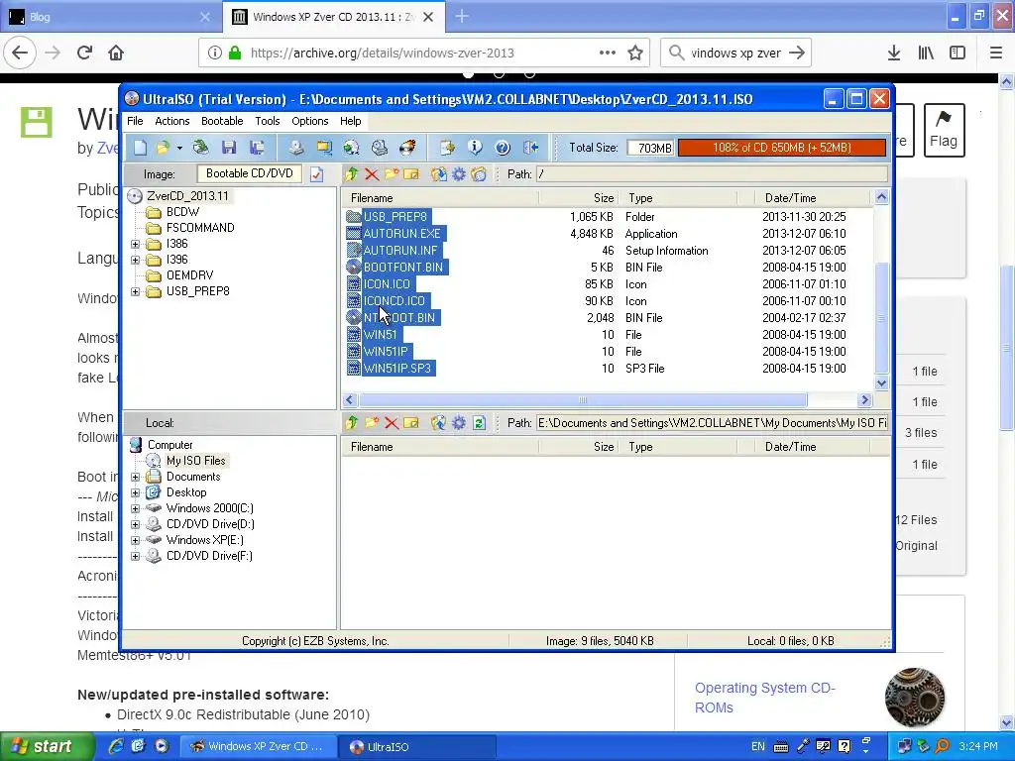Click the Extract icon in image pane toolbar
Image resolution: width=1015 pixels, height=761 pixels.
coord(439,174)
